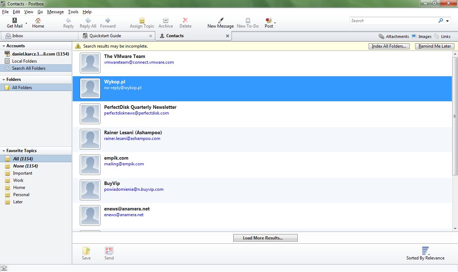Image resolution: width=458 pixels, height=272 pixels.
Task: Open the Edit menu
Action: point(16,12)
